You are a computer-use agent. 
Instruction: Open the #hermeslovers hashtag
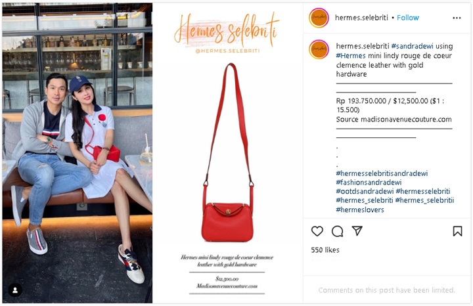coord(360,209)
